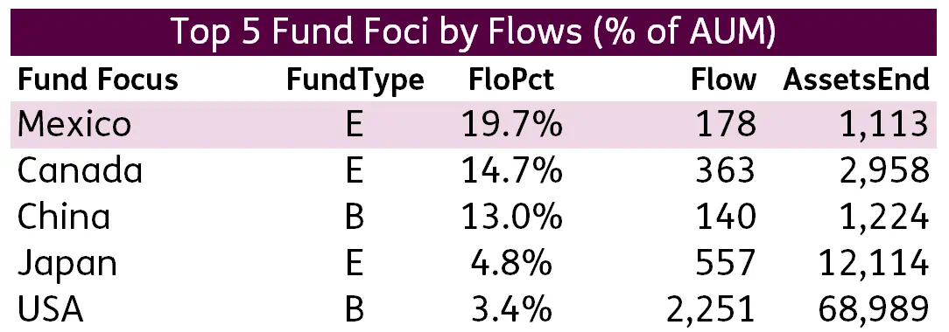Click the Flow column header
Image resolution: width=949 pixels, height=332 pixels.
724,80
